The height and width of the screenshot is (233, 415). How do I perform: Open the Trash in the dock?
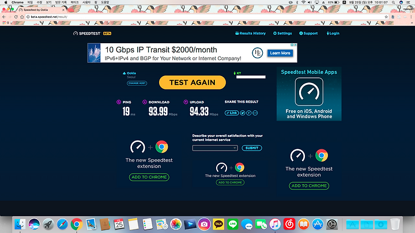click(395, 224)
